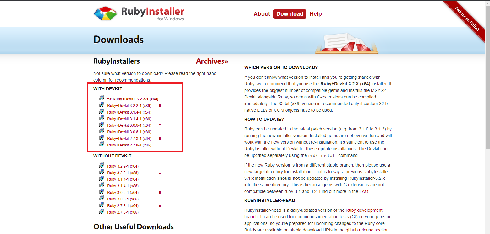The image size is (490, 234).
Task: Follow the FAQ link in the text
Action: click(x=365, y=191)
